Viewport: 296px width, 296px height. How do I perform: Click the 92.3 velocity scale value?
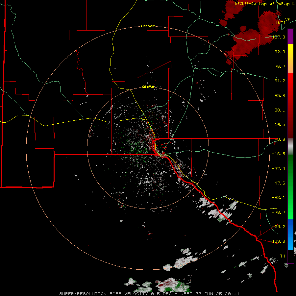click(x=280, y=52)
